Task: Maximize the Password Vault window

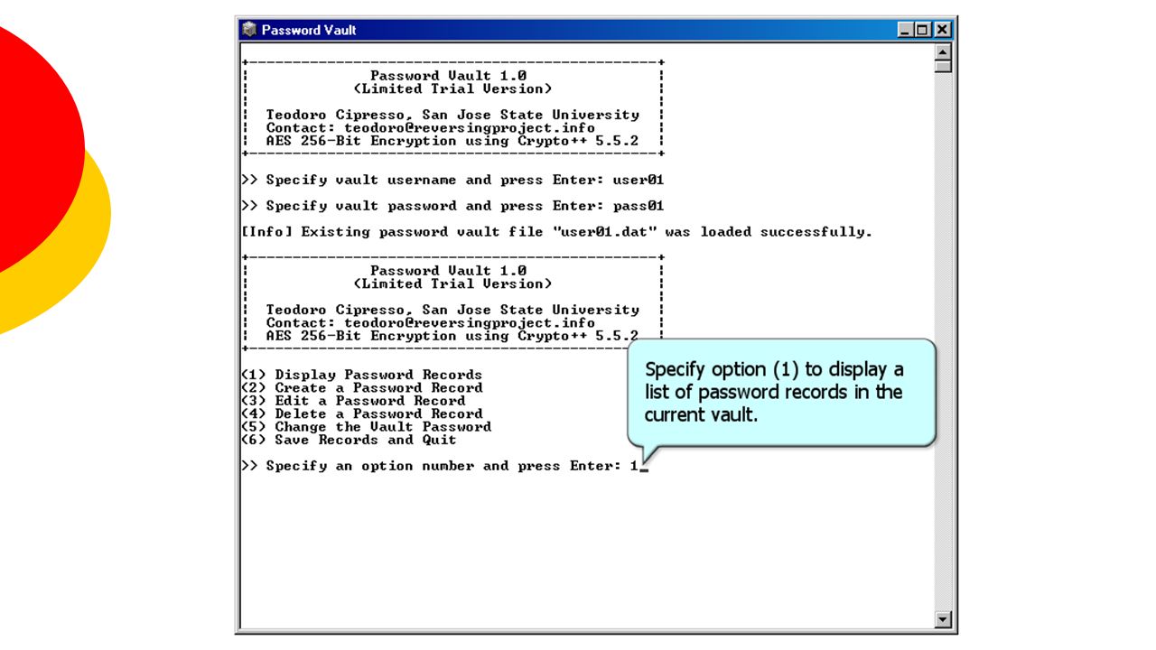Action: point(922,30)
